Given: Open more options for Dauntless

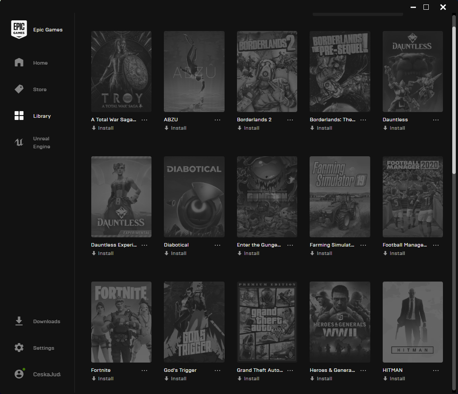Looking at the screenshot, I should click(436, 120).
